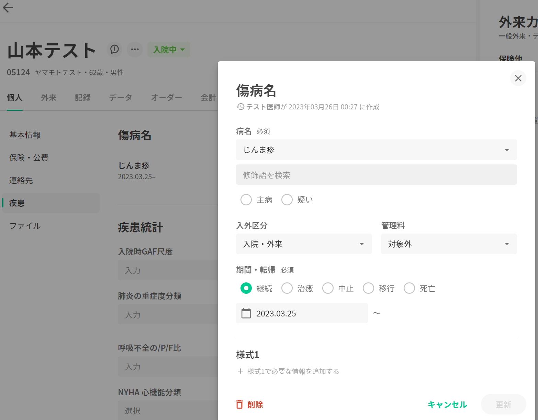The image size is (538, 420).
Task: Switch to the 記録 tab
Action: (x=83, y=98)
